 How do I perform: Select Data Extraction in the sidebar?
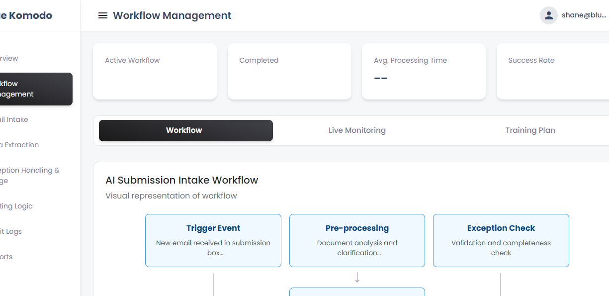click(x=19, y=145)
